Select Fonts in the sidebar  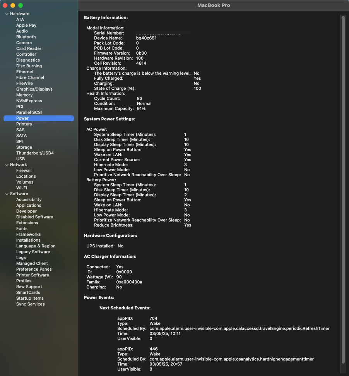tap(22, 228)
